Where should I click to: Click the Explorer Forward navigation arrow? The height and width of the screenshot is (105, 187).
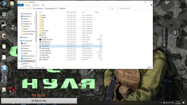click(x=23, y=8)
